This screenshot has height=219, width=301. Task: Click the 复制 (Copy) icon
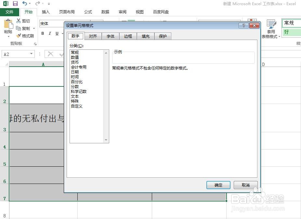pos(25,28)
